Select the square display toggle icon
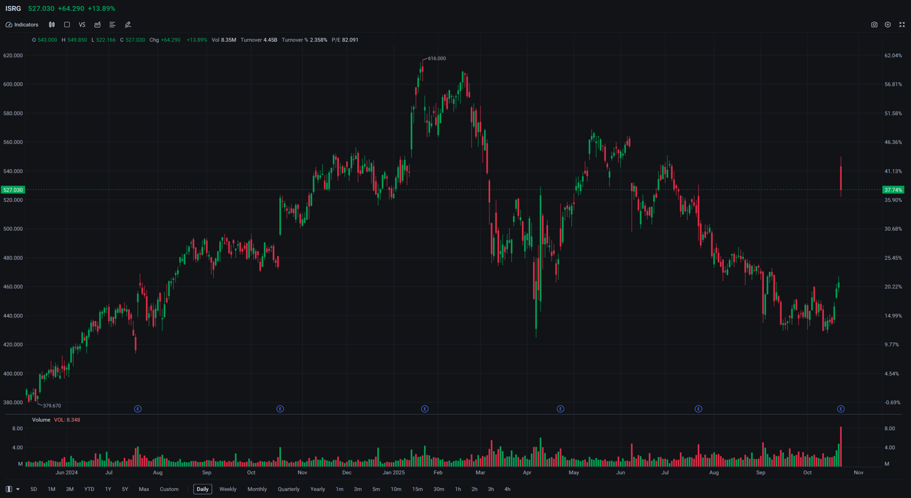This screenshot has width=911, height=498. click(x=67, y=25)
